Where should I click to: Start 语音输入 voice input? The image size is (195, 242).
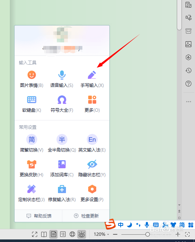[62, 79]
